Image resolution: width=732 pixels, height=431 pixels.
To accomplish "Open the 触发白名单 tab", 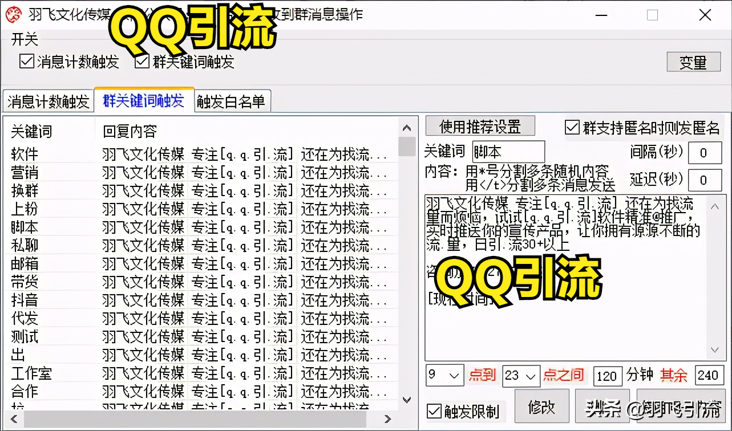I will [x=232, y=102].
